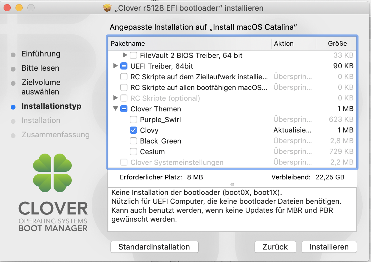The height and width of the screenshot is (262, 371).
Task: Expand the FileVault 2 BIOS Treiber row
Action: 125,55
